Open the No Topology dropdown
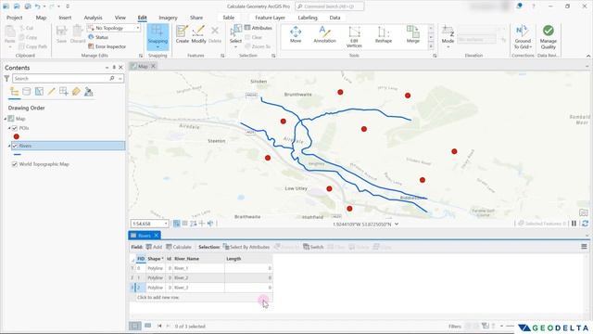The height and width of the screenshot is (334, 593). [x=138, y=28]
